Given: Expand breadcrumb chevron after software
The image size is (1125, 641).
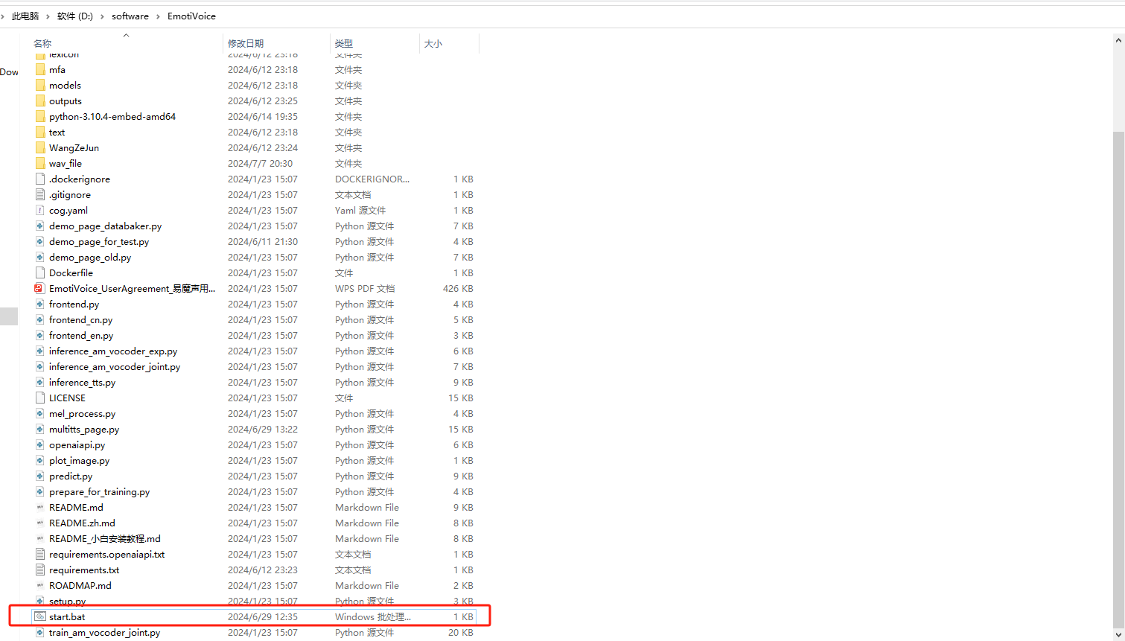Looking at the screenshot, I should click(158, 16).
